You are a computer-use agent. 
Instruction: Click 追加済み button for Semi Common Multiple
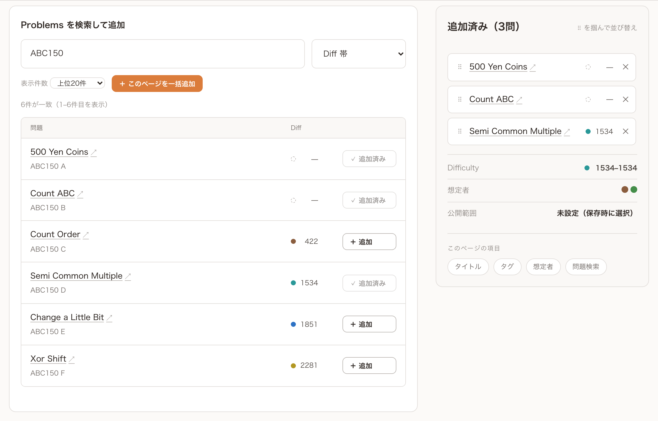click(x=369, y=283)
